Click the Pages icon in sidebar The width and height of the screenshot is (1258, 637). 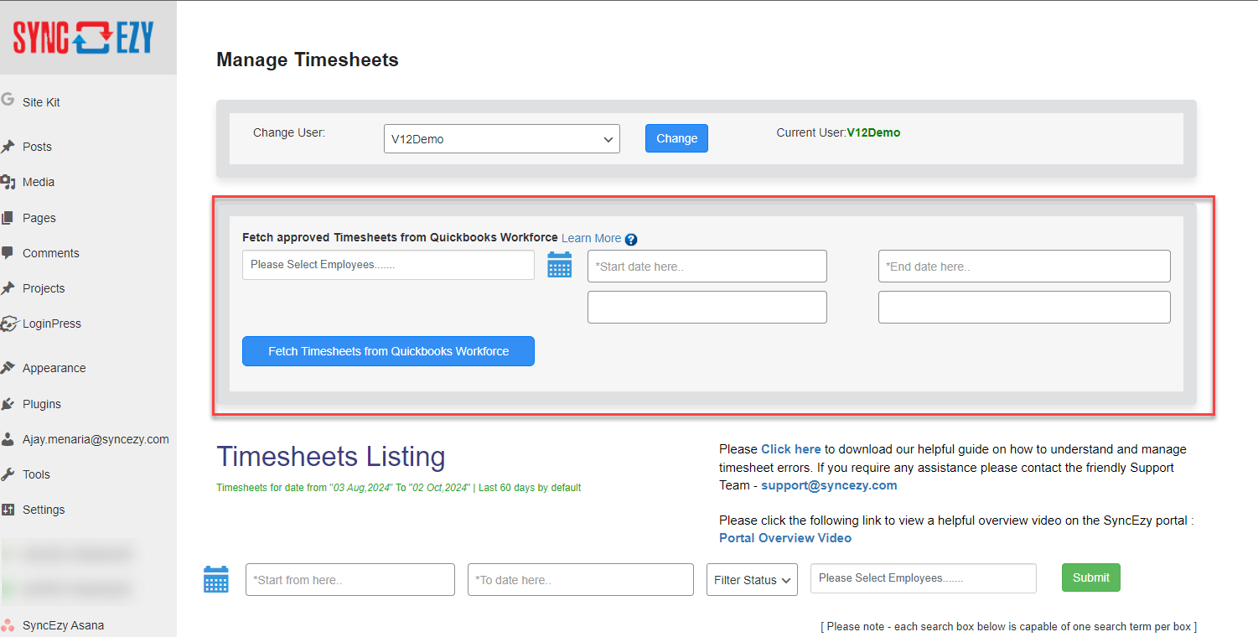tap(8, 218)
